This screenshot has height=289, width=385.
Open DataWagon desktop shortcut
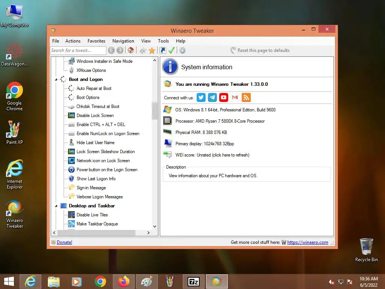[15, 55]
